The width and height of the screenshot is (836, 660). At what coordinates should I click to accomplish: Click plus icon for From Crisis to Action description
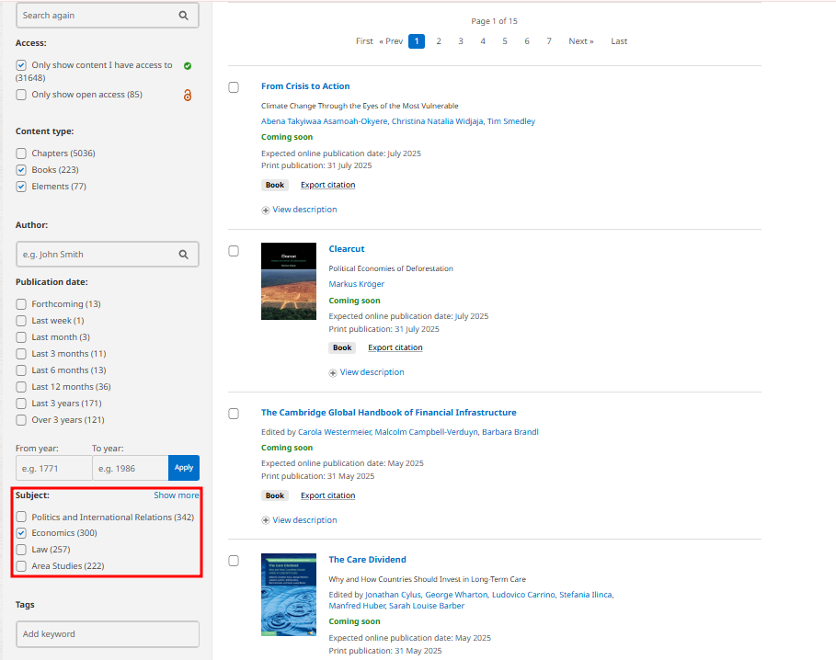click(x=266, y=211)
